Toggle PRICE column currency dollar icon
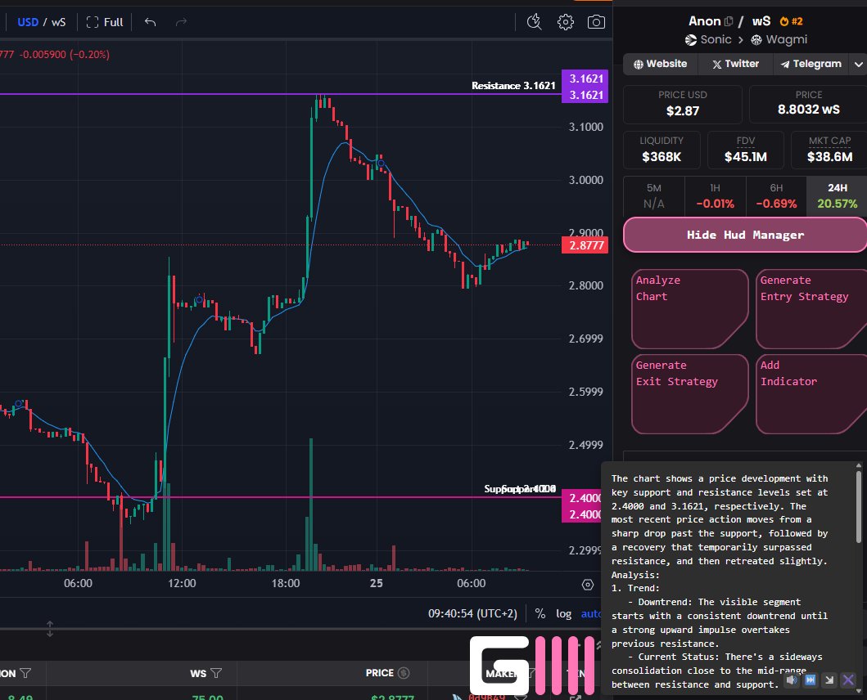The width and height of the screenshot is (867, 700). [x=404, y=673]
